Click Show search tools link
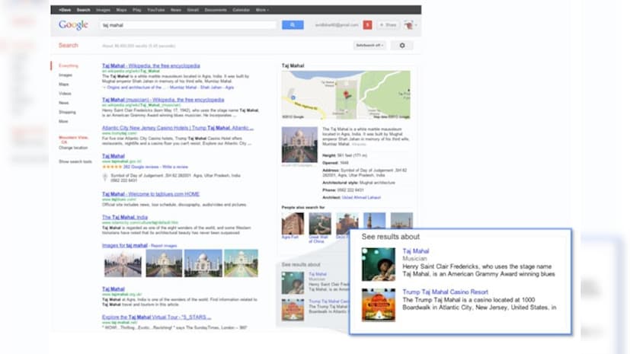This screenshot has width=630, height=354. tap(75, 161)
